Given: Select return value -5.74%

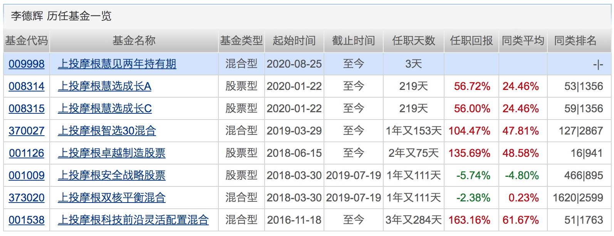Looking at the screenshot, I should point(473,175).
